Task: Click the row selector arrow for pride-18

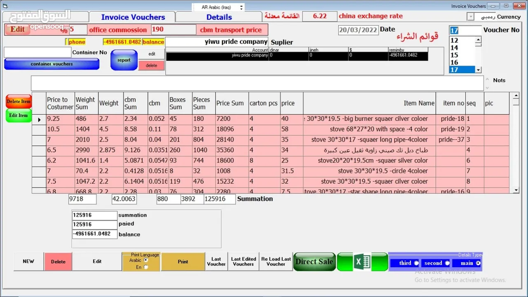Action: tap(39, 119)
